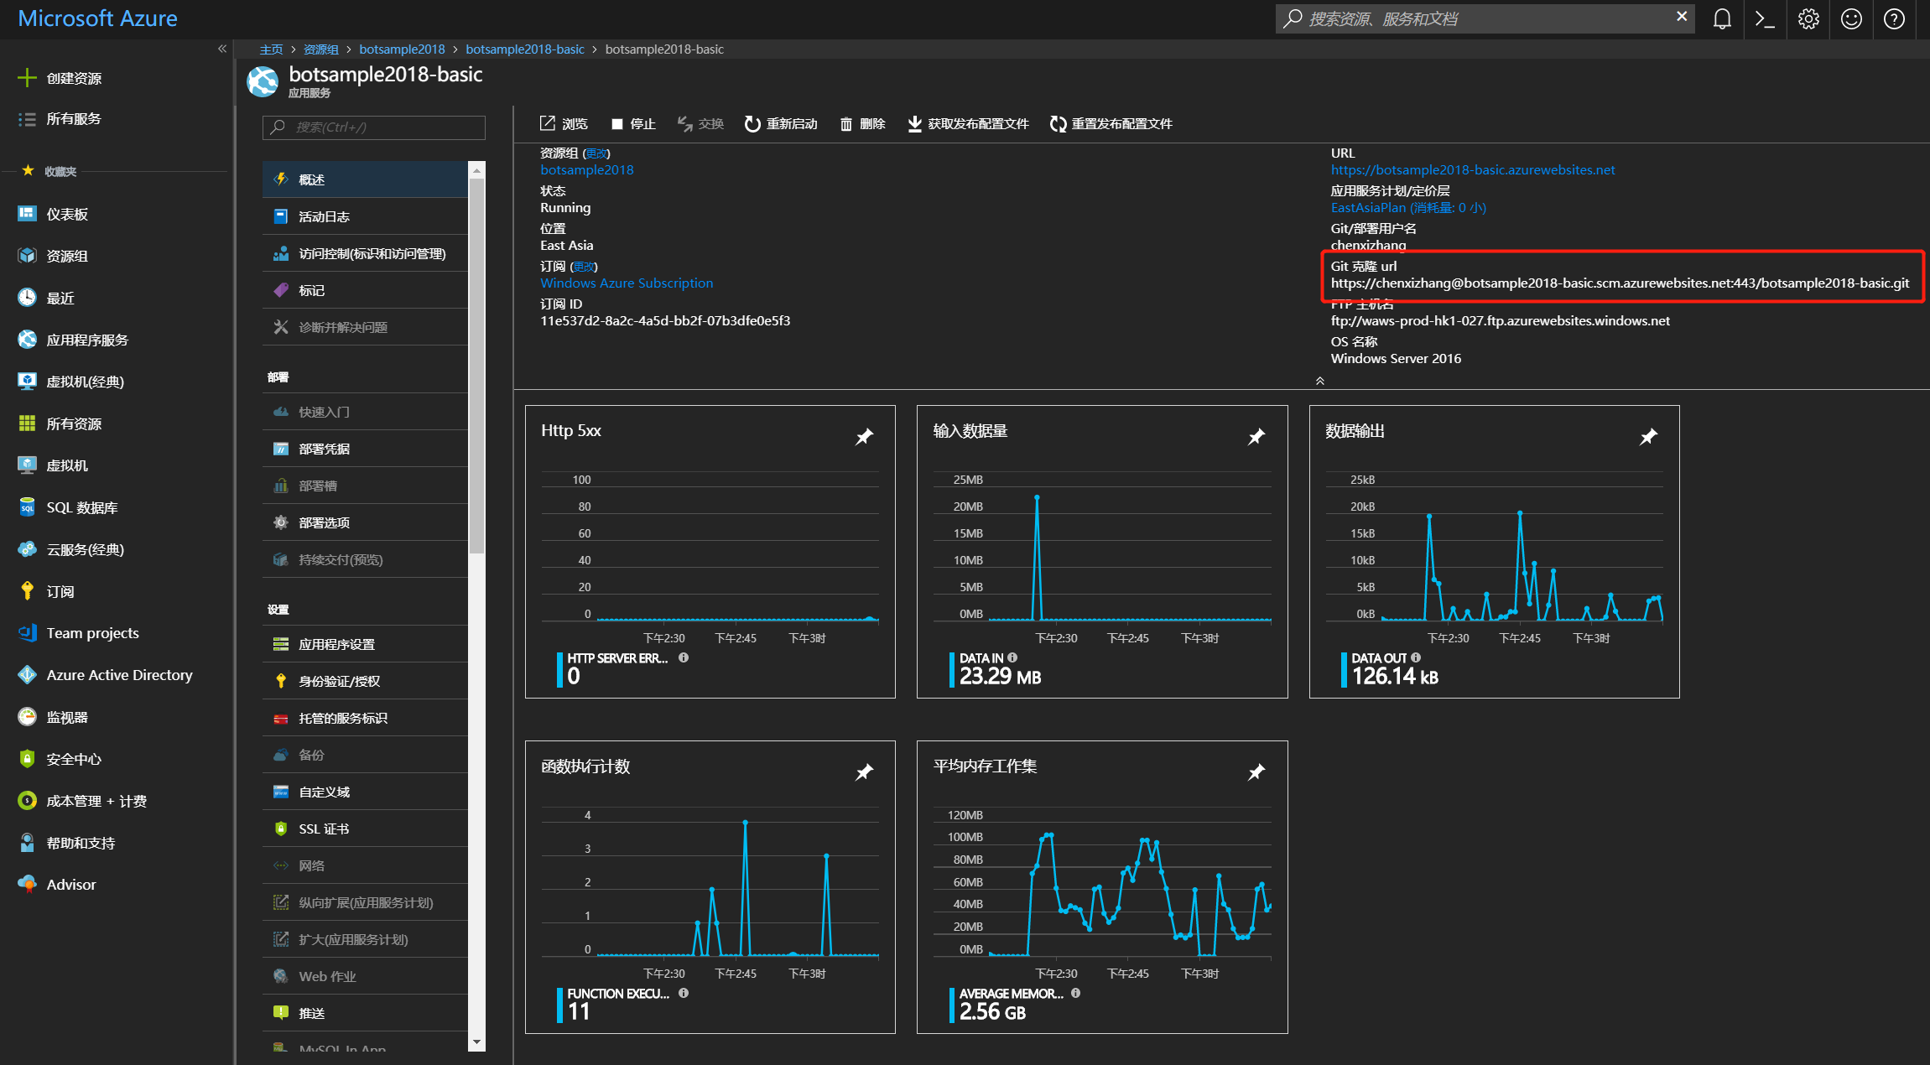Image resolution: width=1930 pixels, height=1065 pixels.
Task: Pin the 数据输出 chart to dashboard
Action: 1648,437
